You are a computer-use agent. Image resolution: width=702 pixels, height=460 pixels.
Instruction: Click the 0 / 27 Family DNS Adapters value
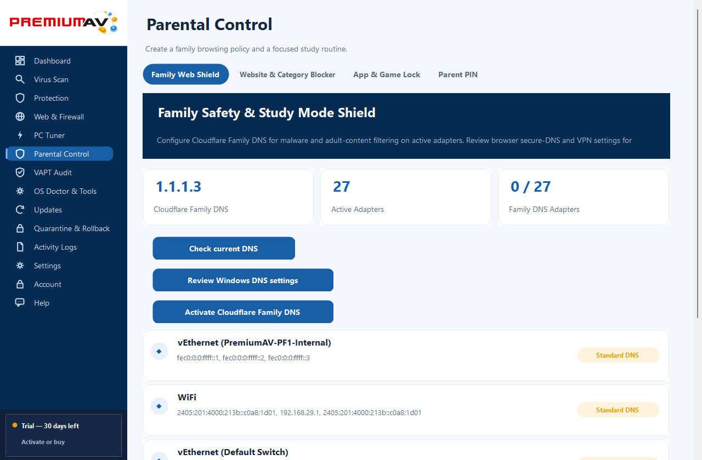[x=531, y=187]
